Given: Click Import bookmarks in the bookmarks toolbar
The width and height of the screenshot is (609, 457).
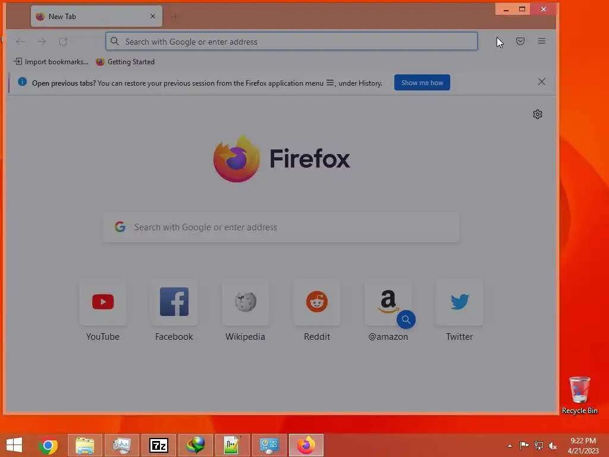Looking at the screenshot, I should (51, 62).
